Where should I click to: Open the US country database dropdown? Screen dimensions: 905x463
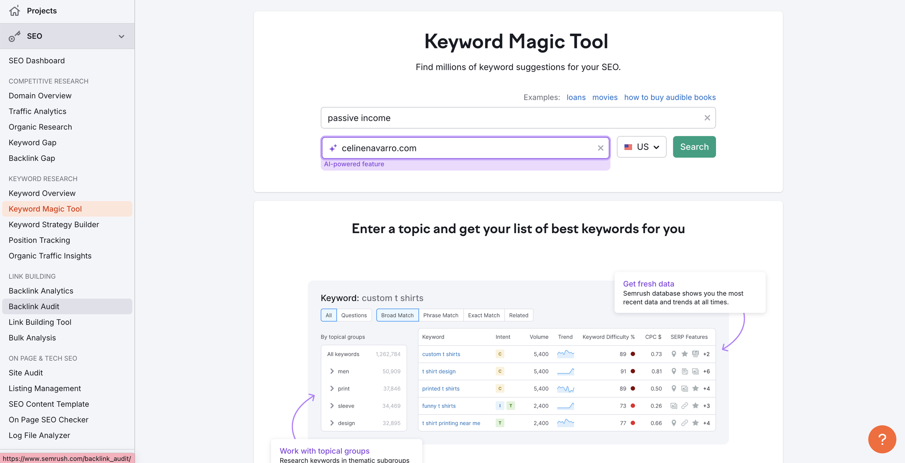point(641,147)
